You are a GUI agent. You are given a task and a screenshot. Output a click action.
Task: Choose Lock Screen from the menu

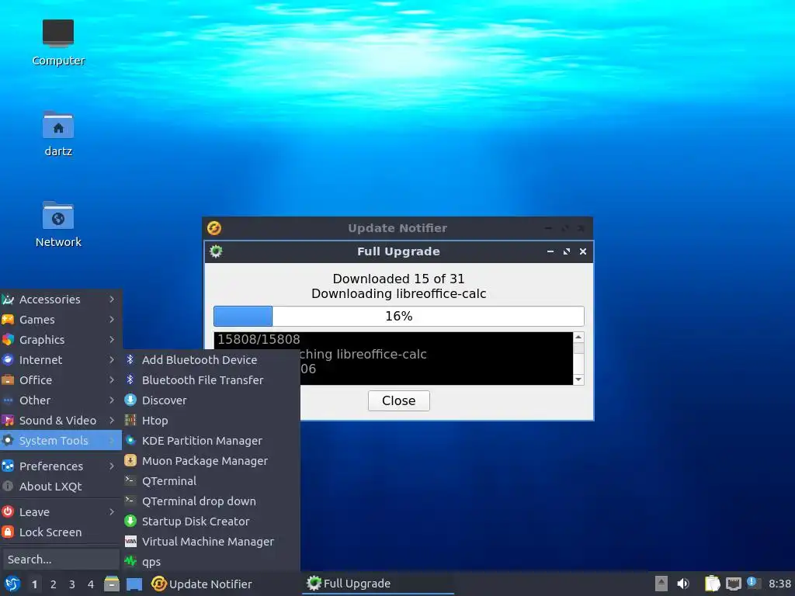pyautogui.click(x=61, y=532)
